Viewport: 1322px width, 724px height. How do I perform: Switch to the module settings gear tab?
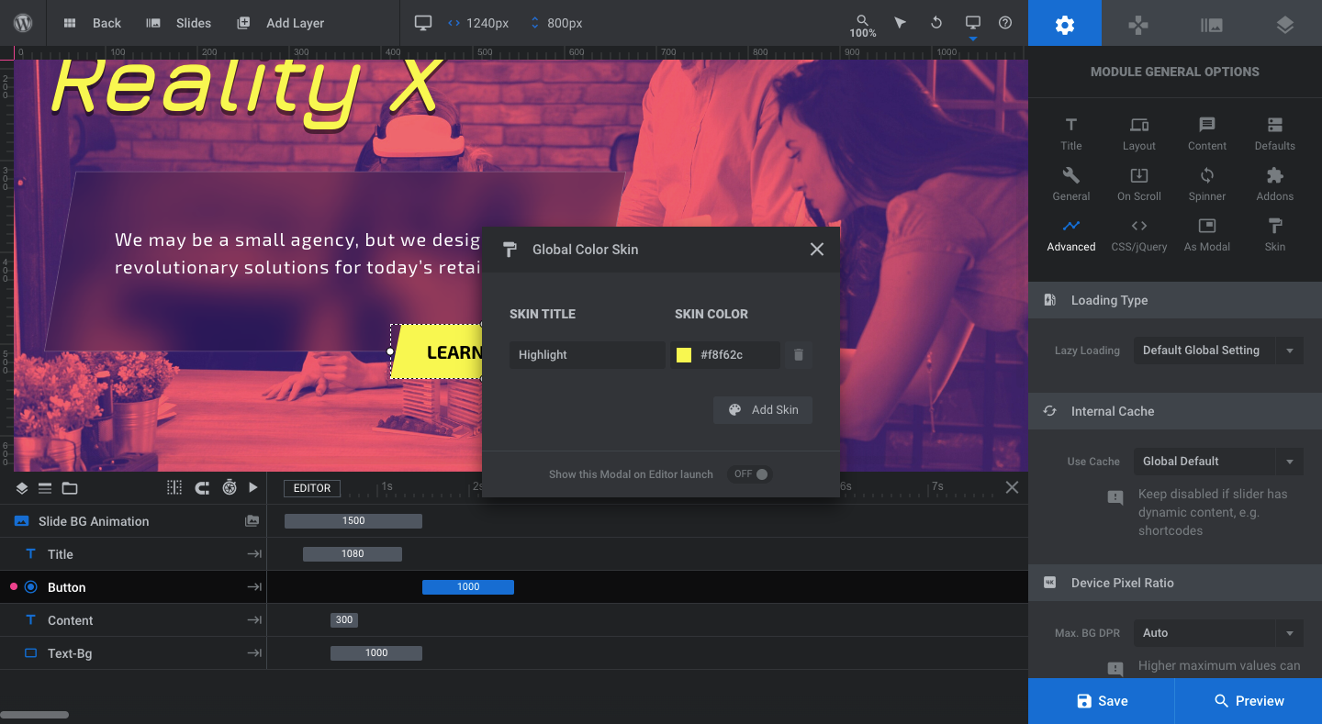click(1065, 23)
